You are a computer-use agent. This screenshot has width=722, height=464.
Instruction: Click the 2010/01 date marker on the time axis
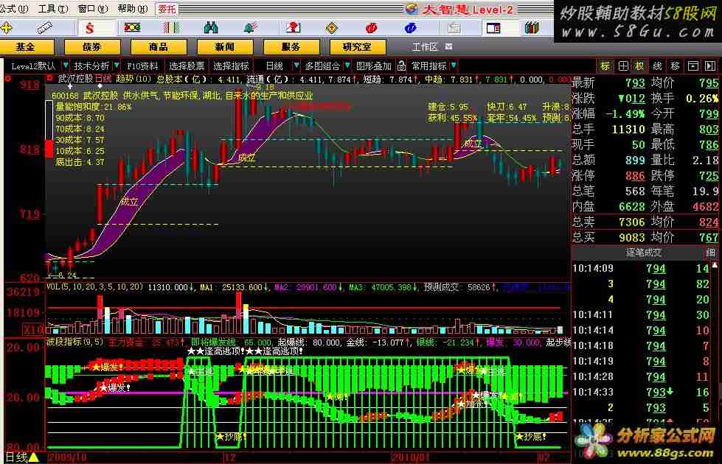[x=410, y=457]
